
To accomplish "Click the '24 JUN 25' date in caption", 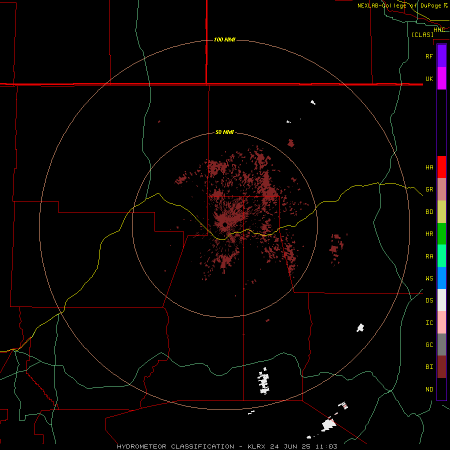I will pos(290,446).
